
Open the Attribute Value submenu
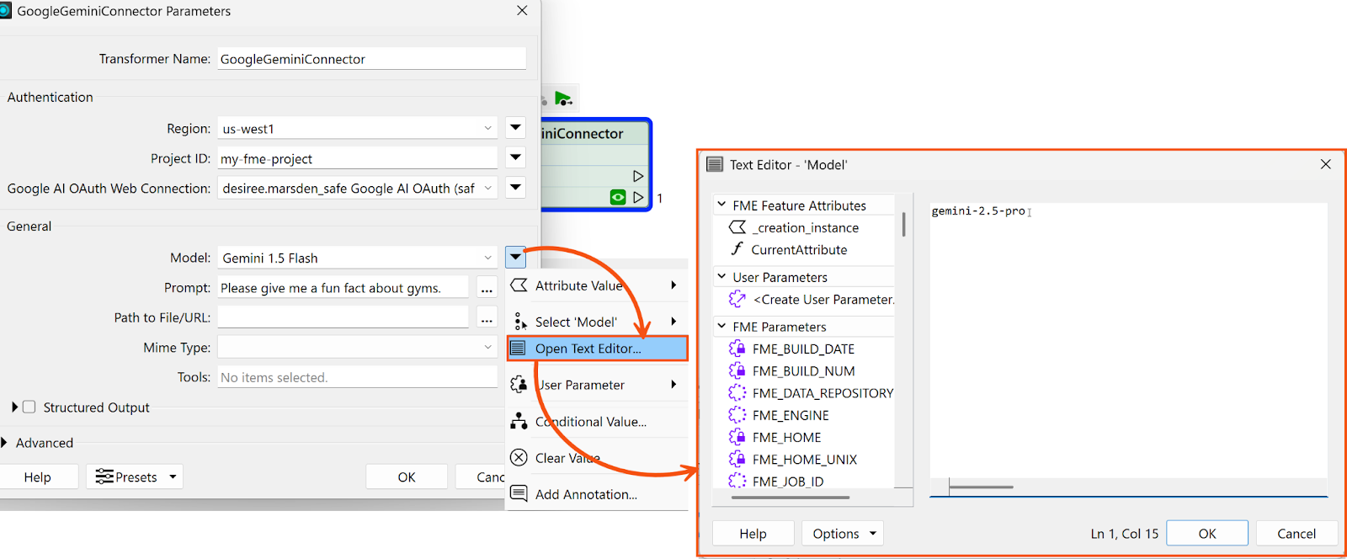pos(597,285)
